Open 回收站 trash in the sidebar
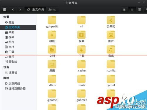Screen dimensions: 147x110 18,62
